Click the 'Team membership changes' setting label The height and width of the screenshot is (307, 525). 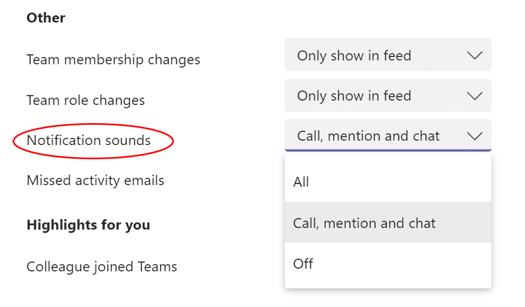click(113, 60)
